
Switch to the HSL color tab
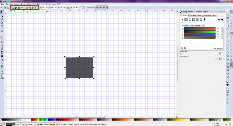point(187,26)
